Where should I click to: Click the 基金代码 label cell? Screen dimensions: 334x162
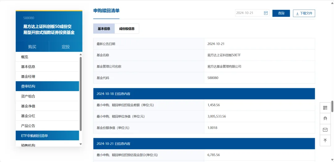[149, 78]
